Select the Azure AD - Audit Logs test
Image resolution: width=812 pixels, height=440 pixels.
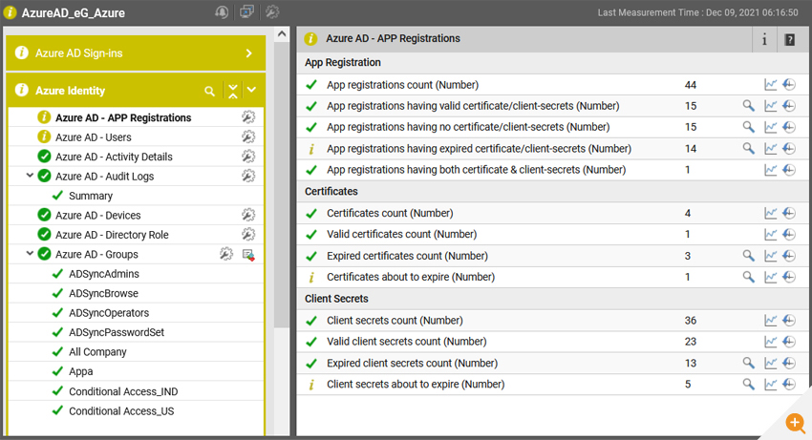pyautogui.click(x=105, y=177)
